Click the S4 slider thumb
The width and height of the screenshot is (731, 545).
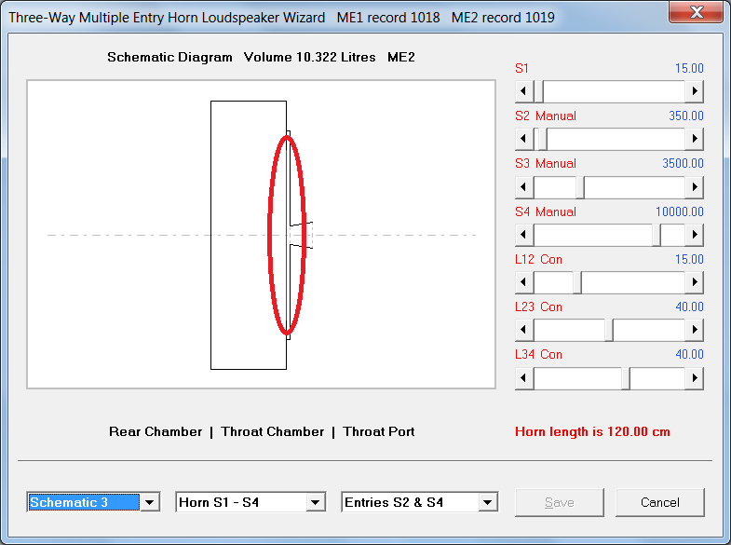click(x=657, y=235)
